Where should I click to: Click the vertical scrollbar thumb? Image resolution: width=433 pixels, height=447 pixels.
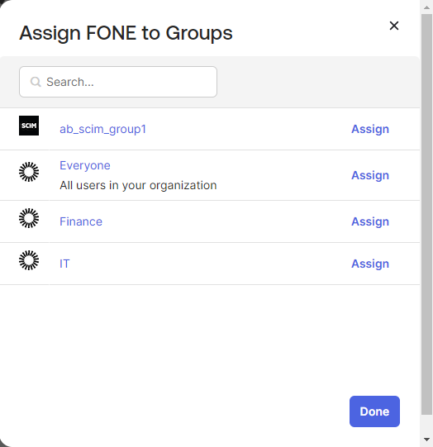[x=426, y=214]
